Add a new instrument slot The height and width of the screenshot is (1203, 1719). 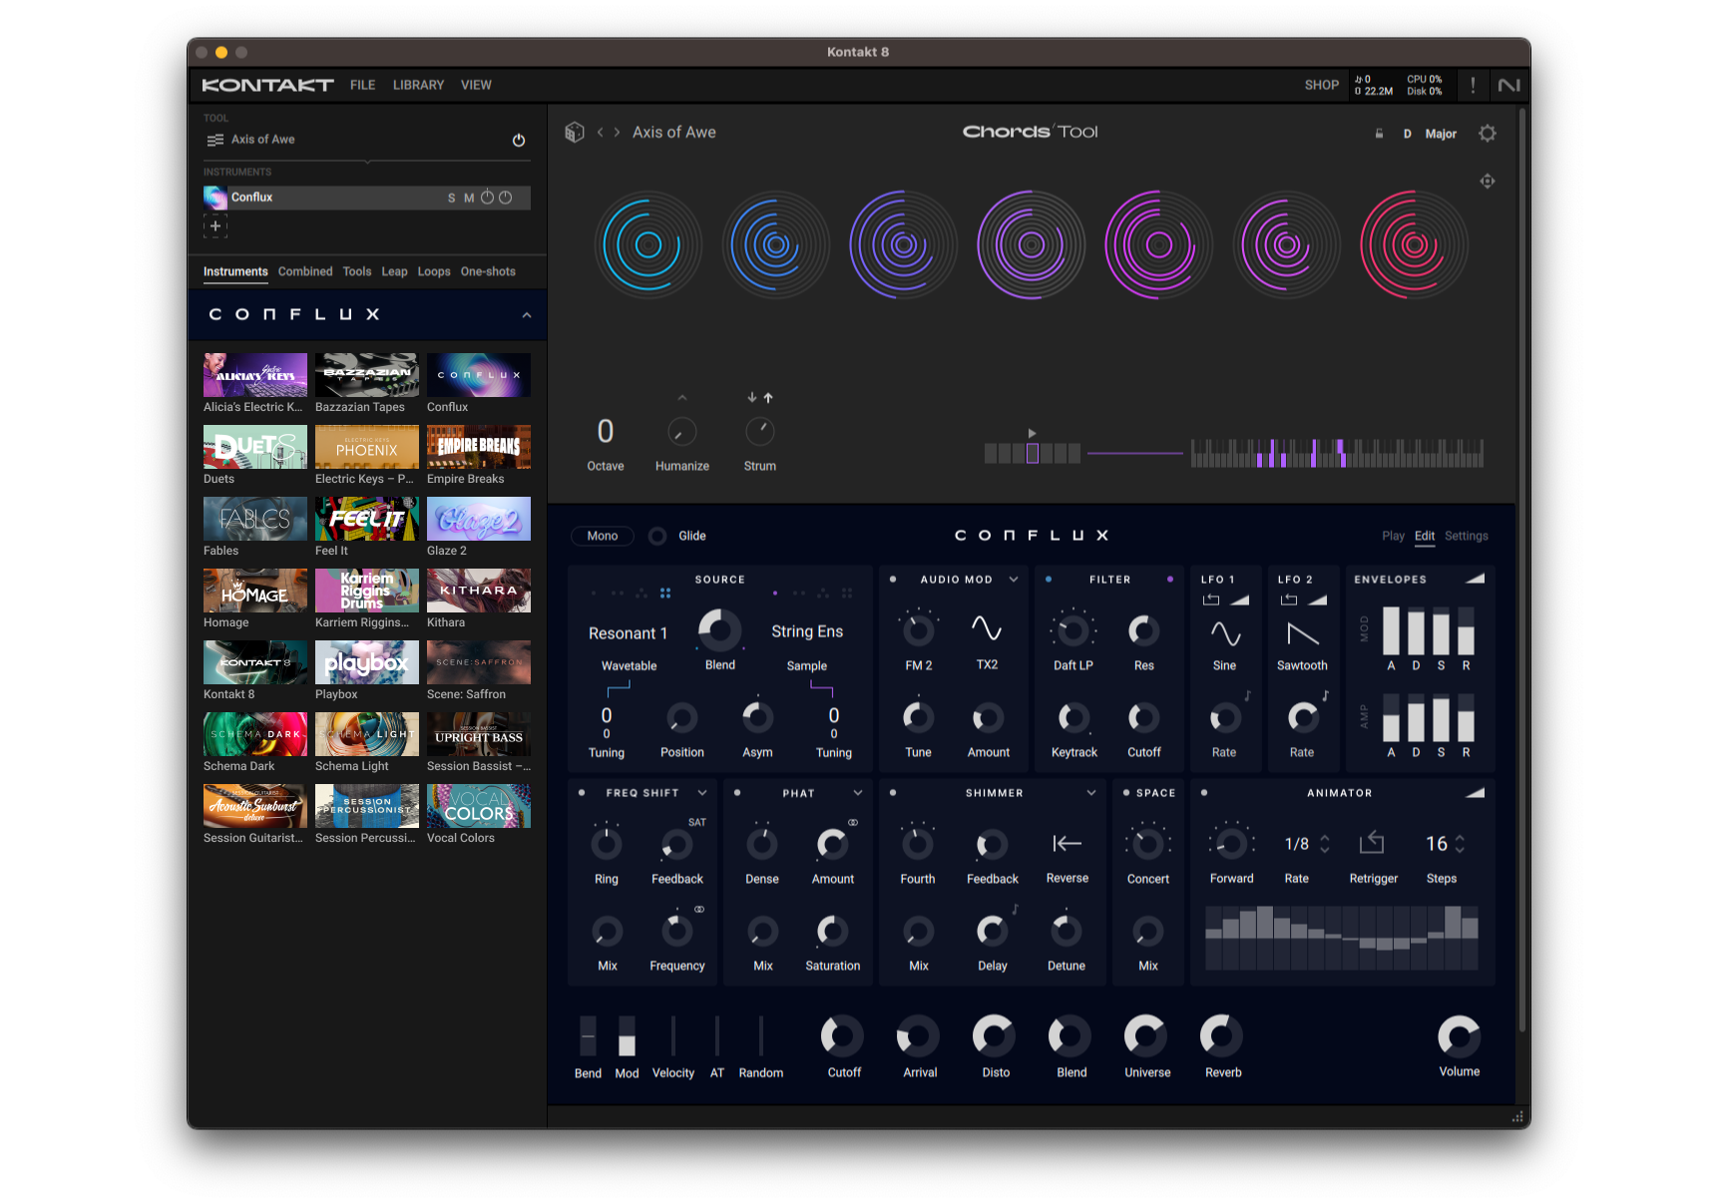tap(215, 226)
